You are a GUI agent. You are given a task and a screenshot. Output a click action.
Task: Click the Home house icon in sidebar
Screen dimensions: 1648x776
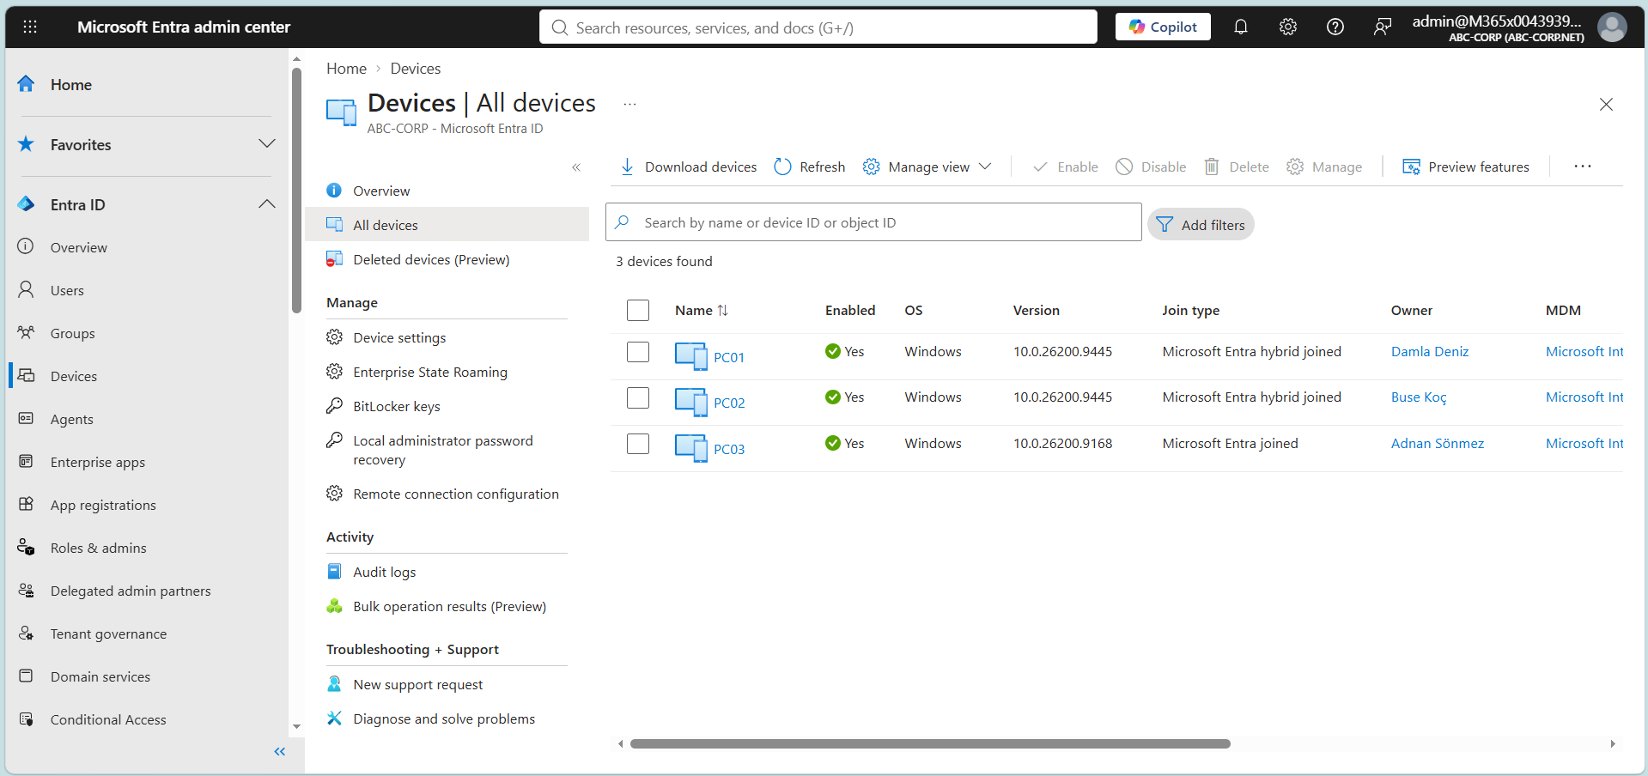coord(27,84)
